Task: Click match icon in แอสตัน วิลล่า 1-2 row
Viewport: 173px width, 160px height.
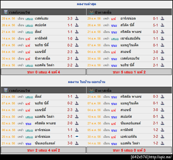Action: [162, 143]
